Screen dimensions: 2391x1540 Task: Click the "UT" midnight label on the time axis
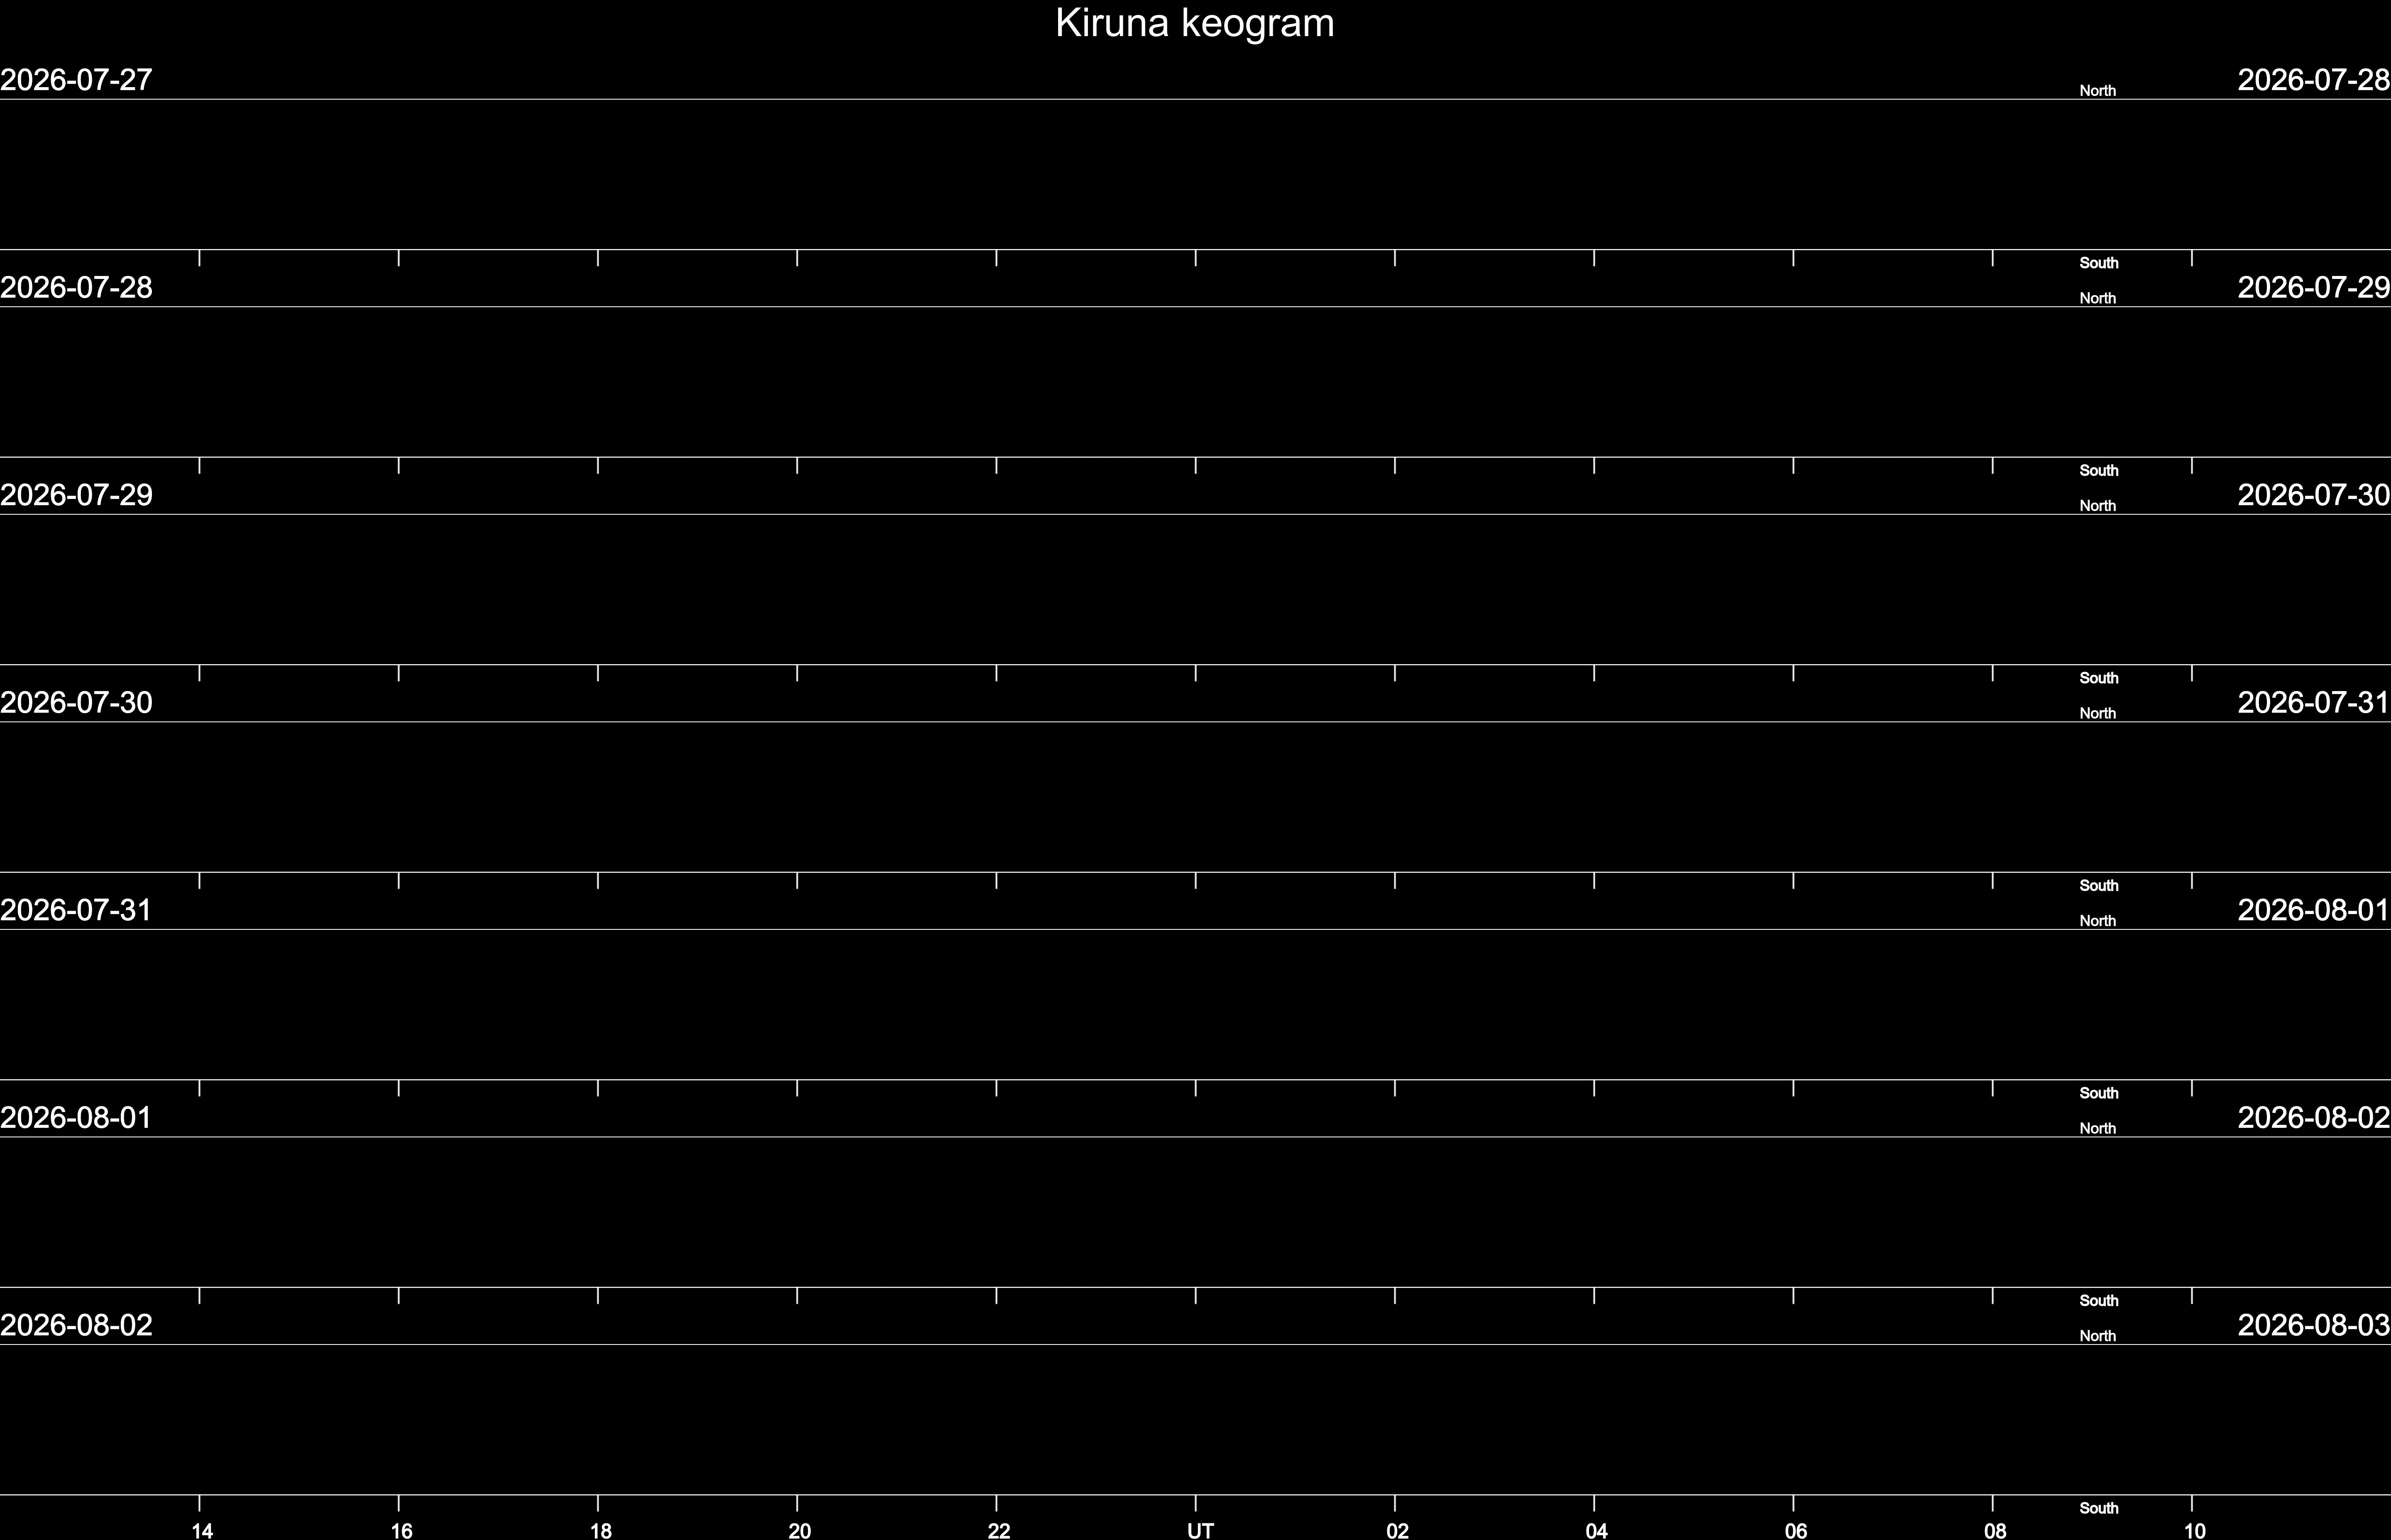[x=1200, y=1531]
